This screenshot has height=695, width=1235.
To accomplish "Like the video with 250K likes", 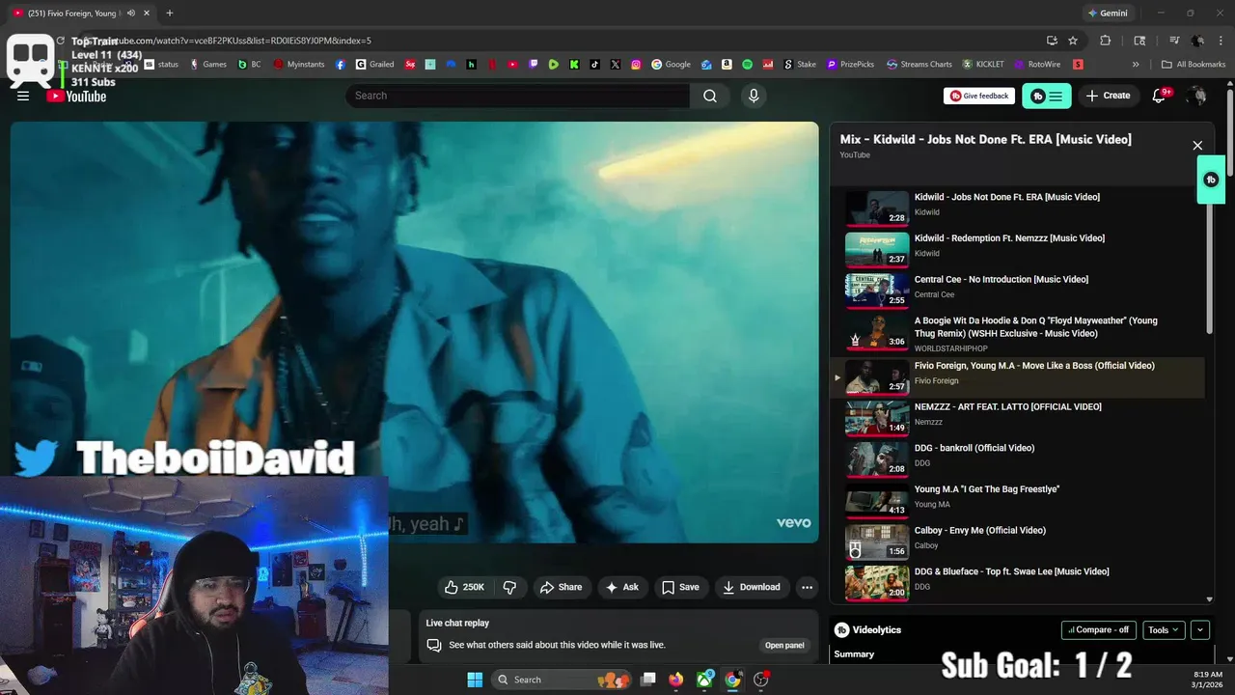I will click(464, 587).
